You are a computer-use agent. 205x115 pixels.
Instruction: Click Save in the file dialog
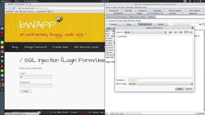tap(179, 89)
